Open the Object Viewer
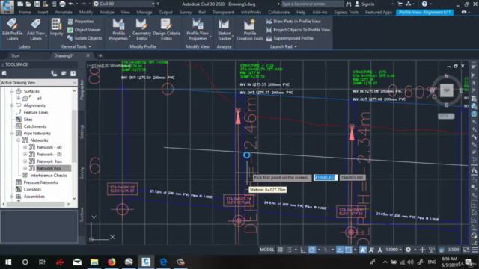The image size is (479, 269). (x=84, y=30)
